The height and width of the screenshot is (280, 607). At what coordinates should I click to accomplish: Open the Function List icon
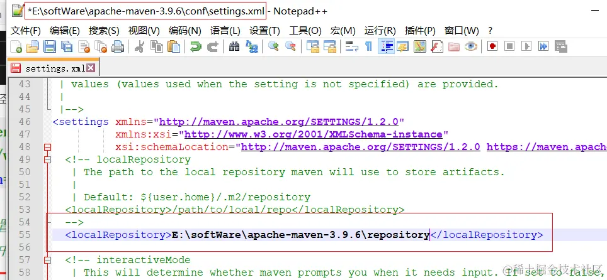click(x=436, y=46)
